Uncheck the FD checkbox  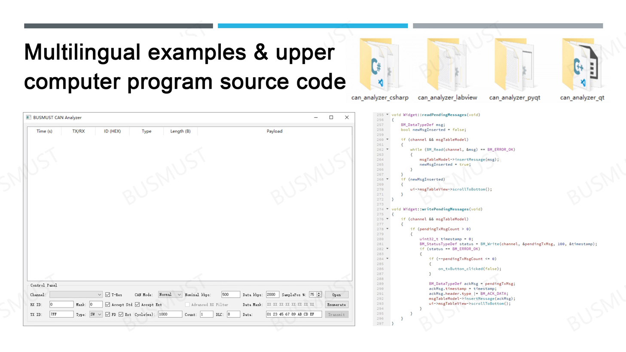coord(107,315)
